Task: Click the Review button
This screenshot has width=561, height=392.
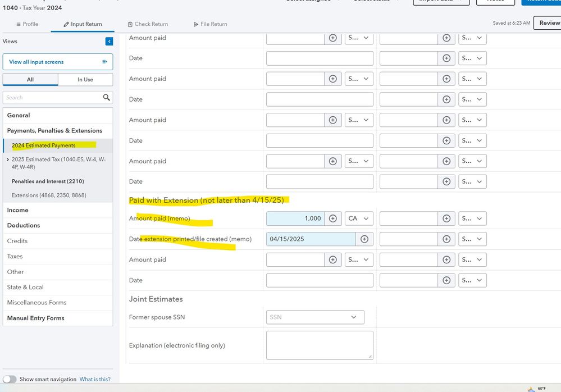Action: [x=548, y=23]
